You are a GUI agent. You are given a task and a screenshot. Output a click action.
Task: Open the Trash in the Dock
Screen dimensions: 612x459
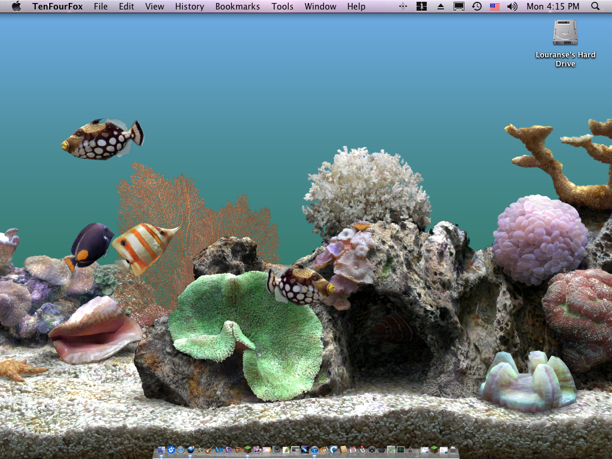coord(453,450)
